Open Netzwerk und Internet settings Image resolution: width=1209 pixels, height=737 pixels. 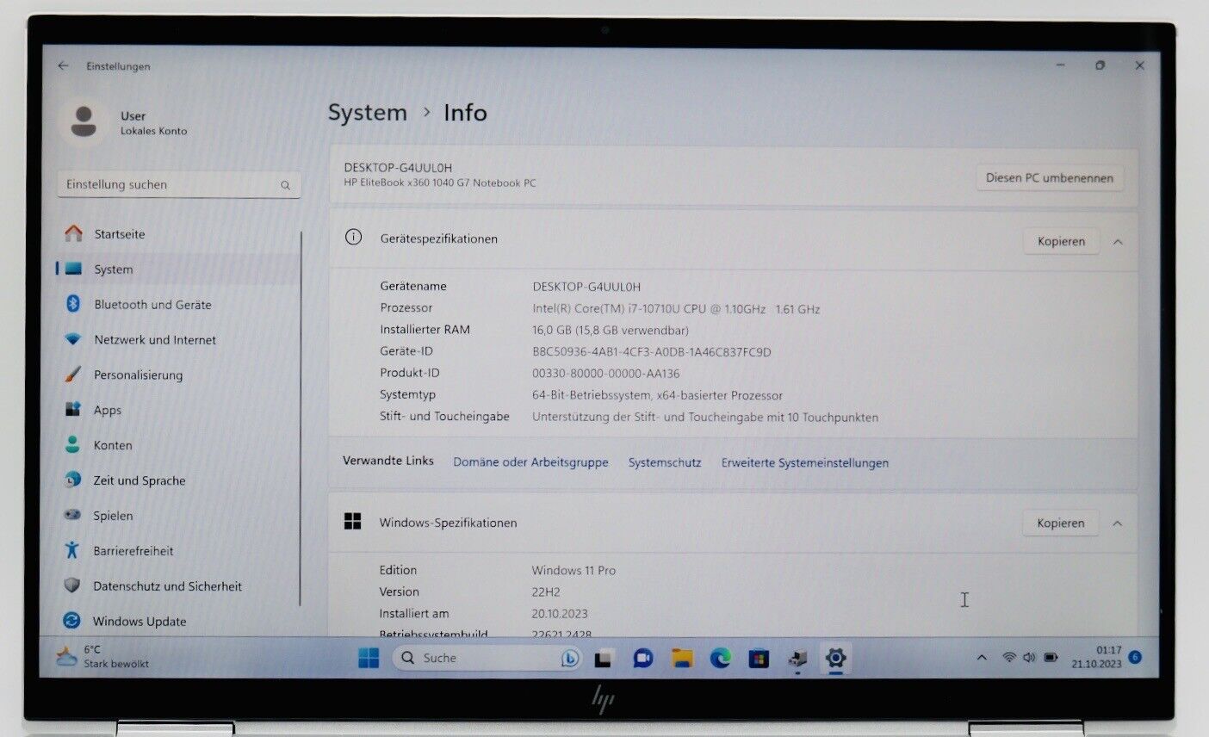tap(155, 340)
